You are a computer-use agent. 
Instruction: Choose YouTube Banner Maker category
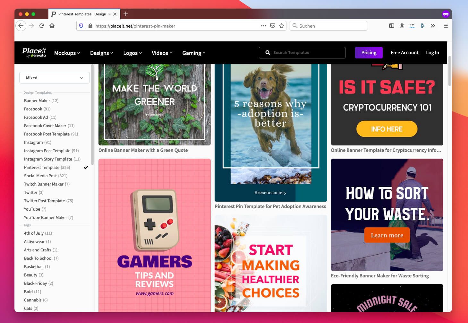(x=48, y=217)
